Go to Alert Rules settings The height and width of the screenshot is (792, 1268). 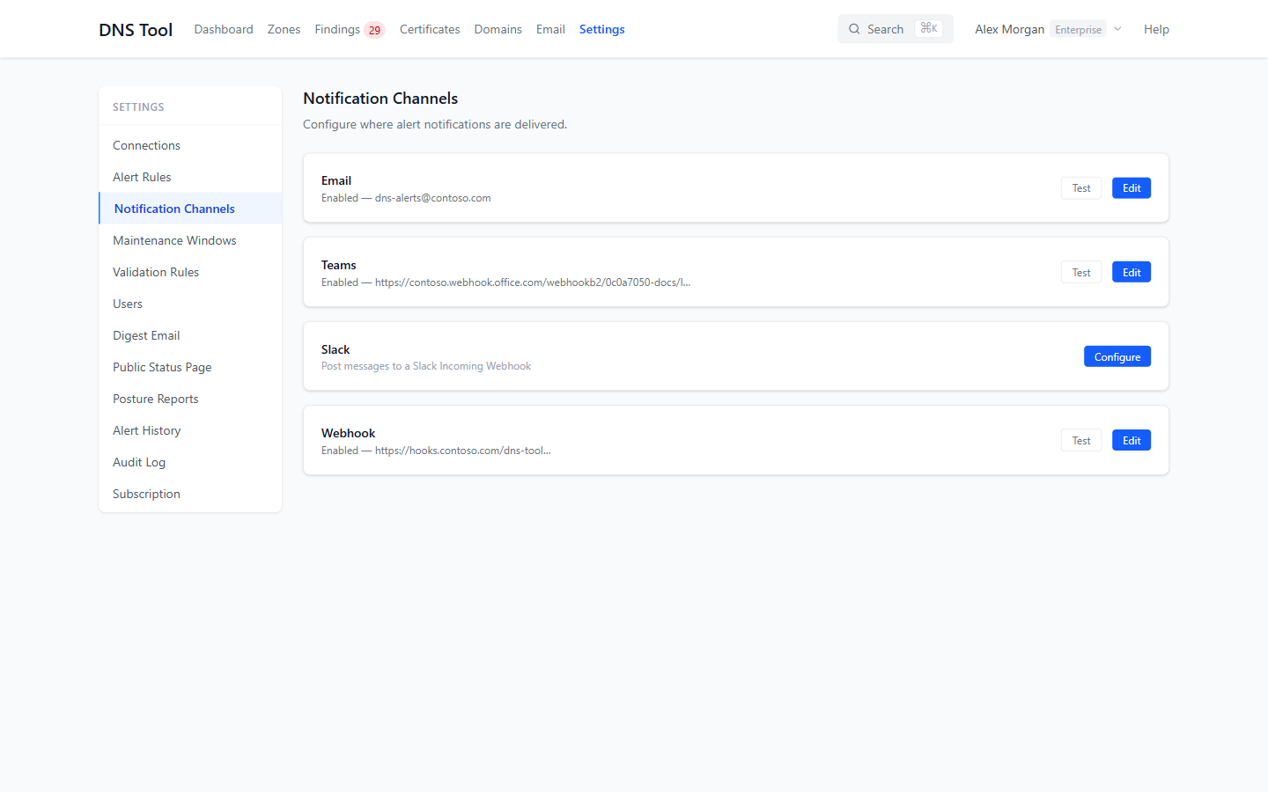pos(190,177)
